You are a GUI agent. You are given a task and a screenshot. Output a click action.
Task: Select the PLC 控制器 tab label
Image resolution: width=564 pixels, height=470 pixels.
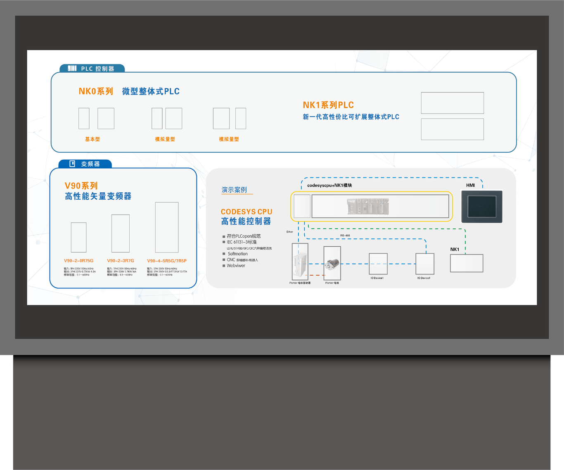pos(97,68)
